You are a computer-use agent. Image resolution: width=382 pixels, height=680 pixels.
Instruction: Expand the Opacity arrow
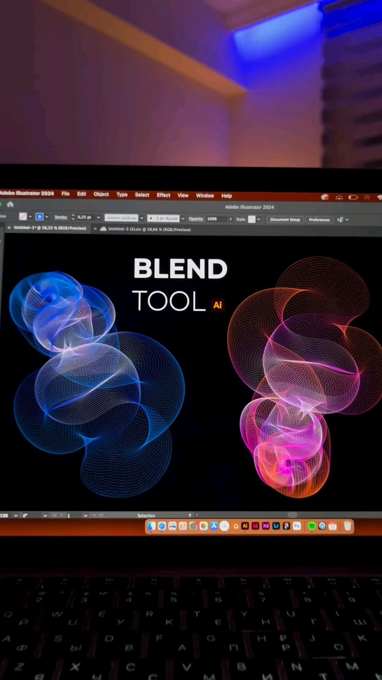(231, 219)
